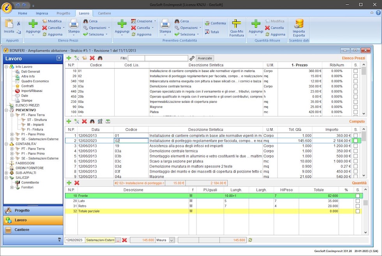This screenshot has width=382, height=256.
Task: Open the Misura dropdown in bottom bar
Action: coord(172,240)
